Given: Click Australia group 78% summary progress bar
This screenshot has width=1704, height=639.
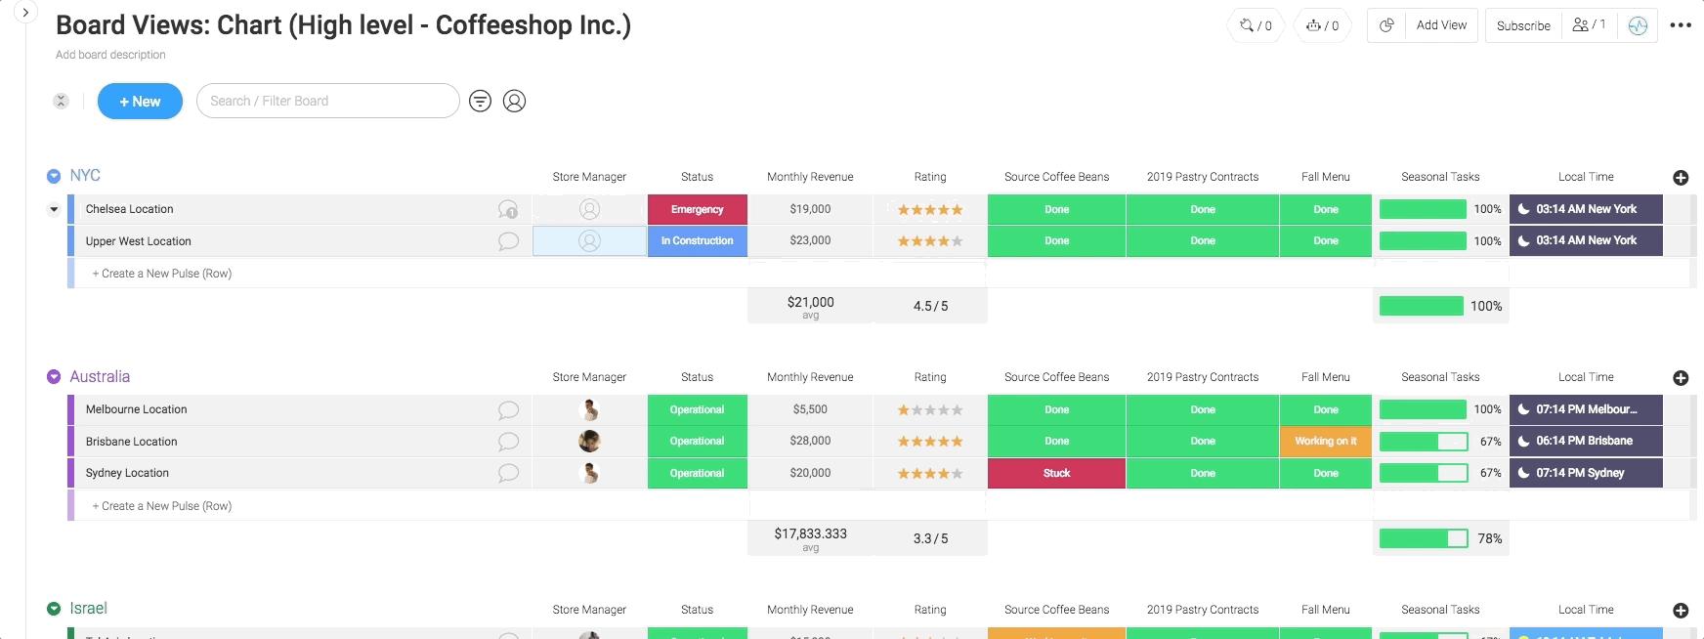Looking at the screenshot, I should pos(1423,538).
